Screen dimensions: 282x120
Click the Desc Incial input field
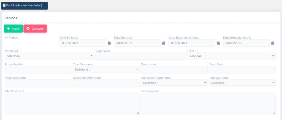[x=174, y=69]
